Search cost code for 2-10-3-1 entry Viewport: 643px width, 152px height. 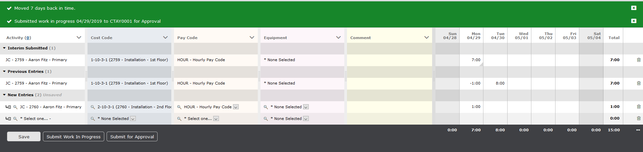point(93,107)
